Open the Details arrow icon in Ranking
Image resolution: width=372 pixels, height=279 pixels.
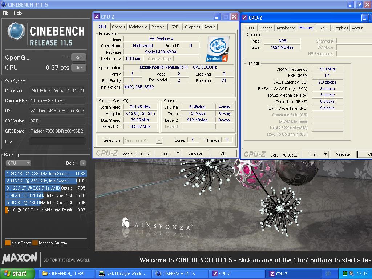point(83,163)
